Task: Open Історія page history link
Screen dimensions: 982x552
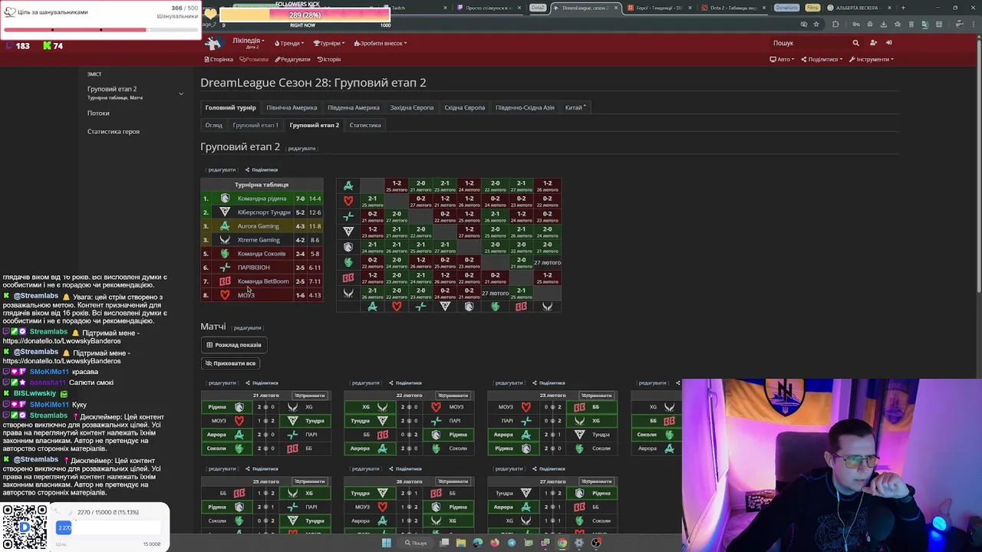Action: click(x=329, y=59)
